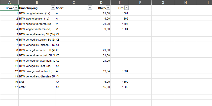Open the Btwco column filter dropdown
This screenshot has height=106, width=212.
(16, 8)
